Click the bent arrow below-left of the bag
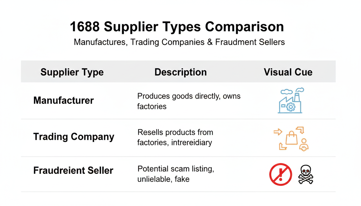 pos(283,146)
